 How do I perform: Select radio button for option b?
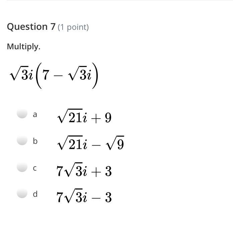(x=22, y=140)
